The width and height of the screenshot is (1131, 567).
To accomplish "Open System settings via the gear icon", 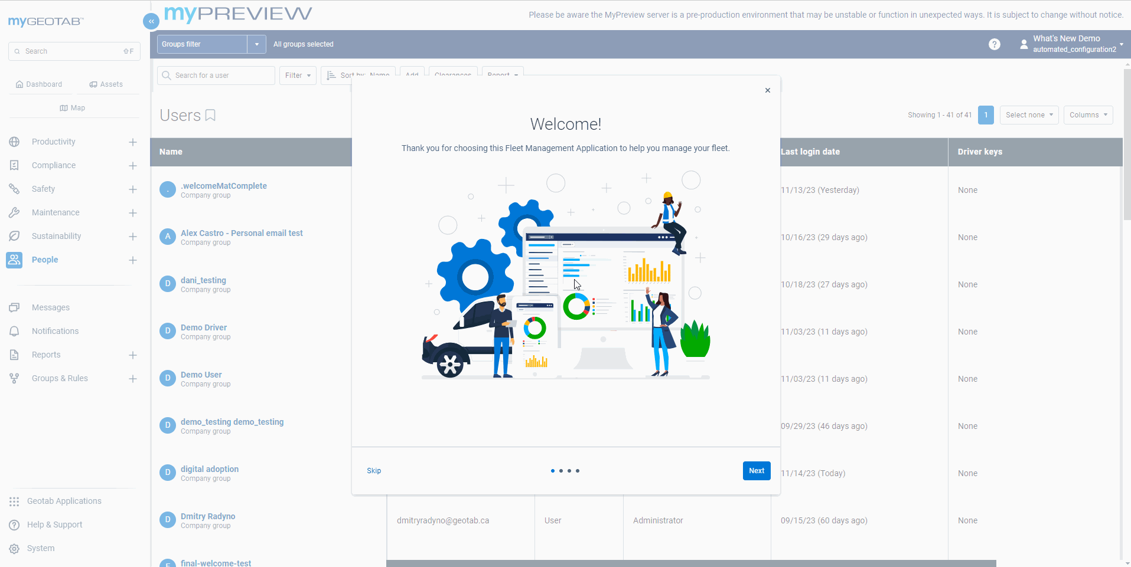I will coord(13,548).
